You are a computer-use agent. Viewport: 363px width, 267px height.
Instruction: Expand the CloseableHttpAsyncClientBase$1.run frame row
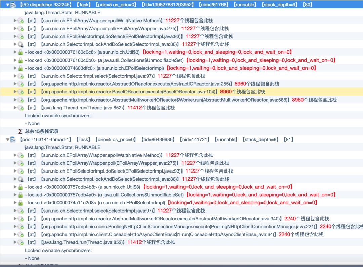click(x=15, y=234)
